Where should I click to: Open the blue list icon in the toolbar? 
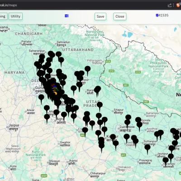tap(67, 16)
